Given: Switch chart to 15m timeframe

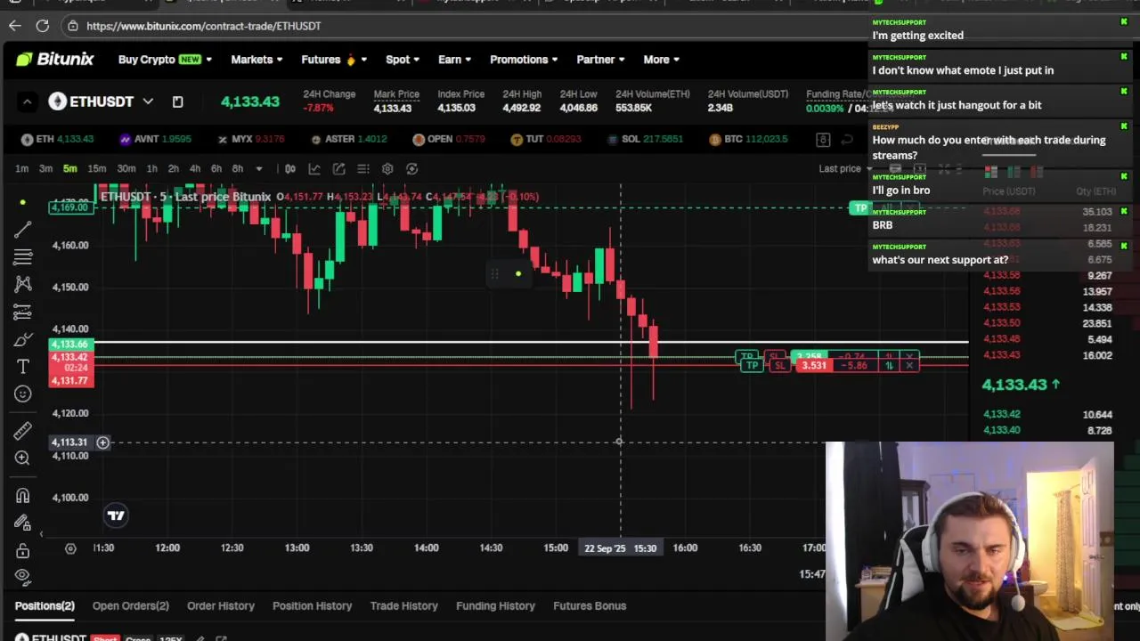Looking at the screenshot, I should pyautogui.click(x=96, y=168).
